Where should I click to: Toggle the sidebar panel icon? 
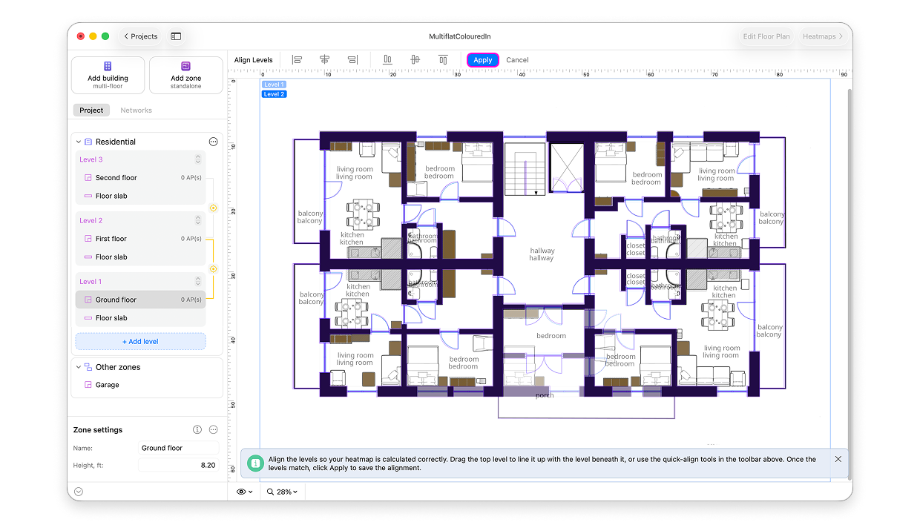tap(176, 36)
